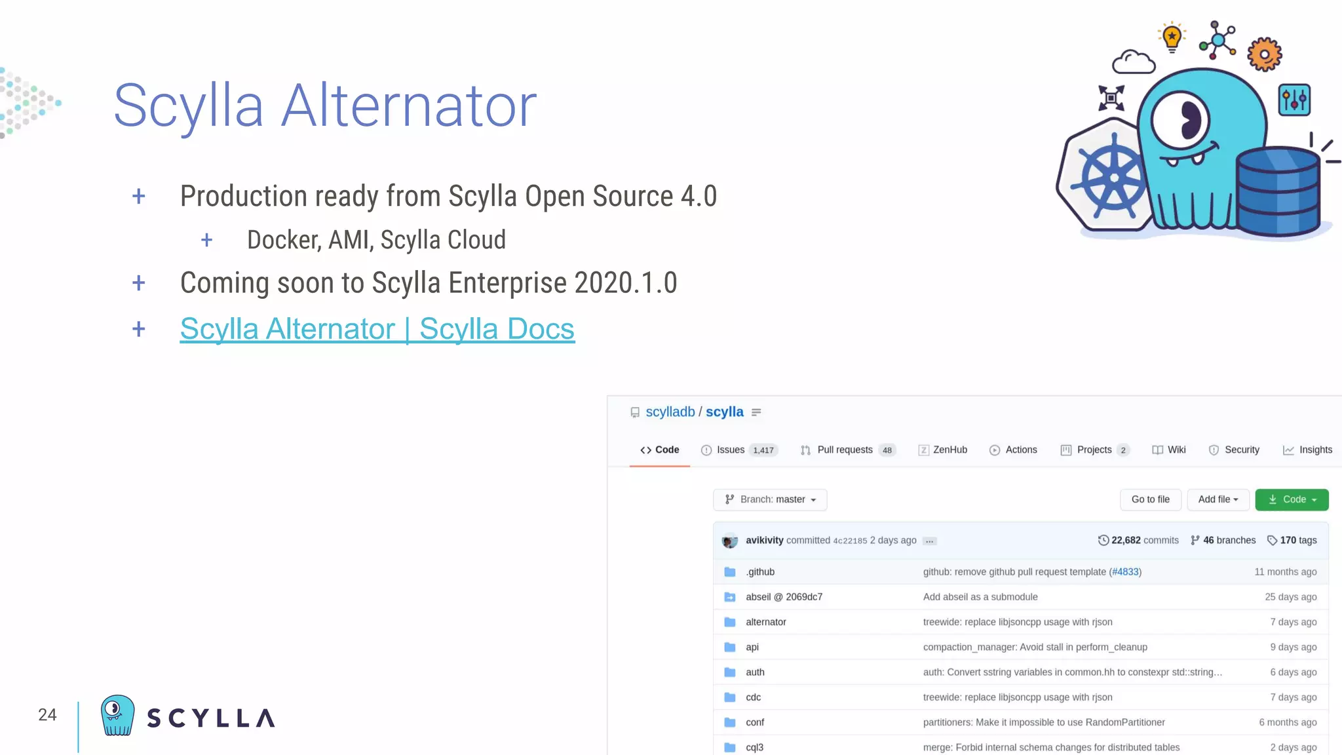The width and height of the screenshot is (1342, 755).
Task: Click the repository book icon beside scylladb
Action: click(x=634, y=412)
